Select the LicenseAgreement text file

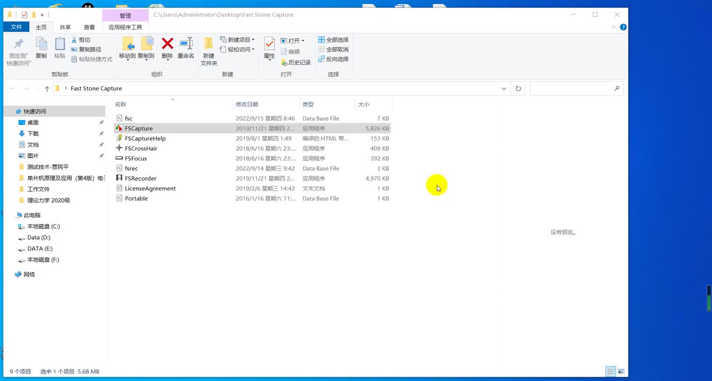click(x=252, y=188)
